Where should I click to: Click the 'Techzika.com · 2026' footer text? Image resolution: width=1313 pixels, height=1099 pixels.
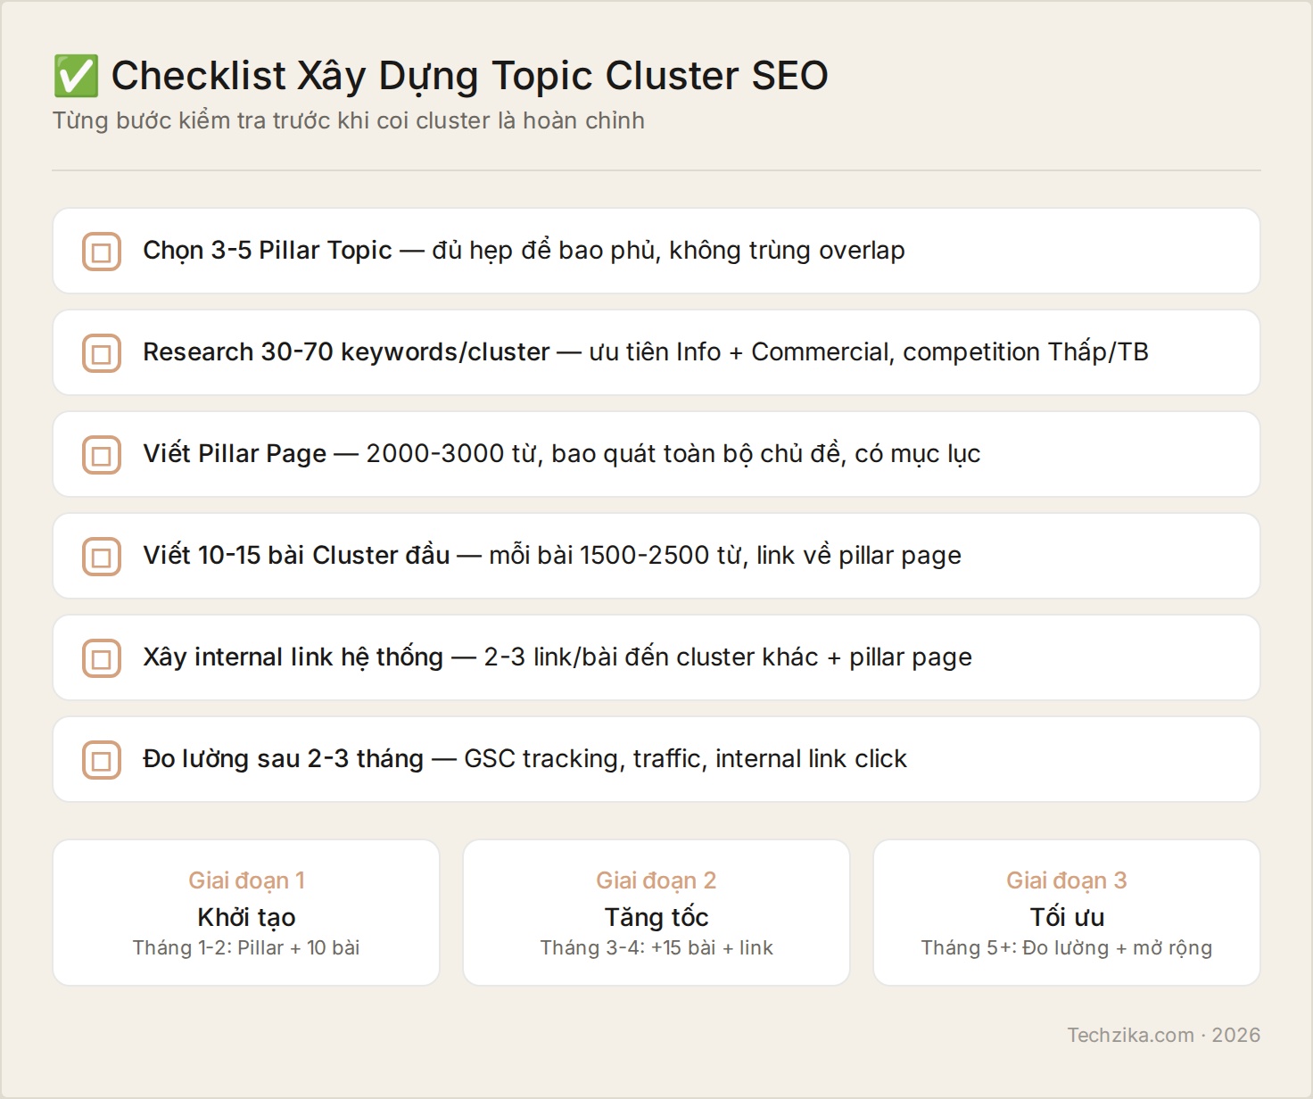(1164, 1035)
